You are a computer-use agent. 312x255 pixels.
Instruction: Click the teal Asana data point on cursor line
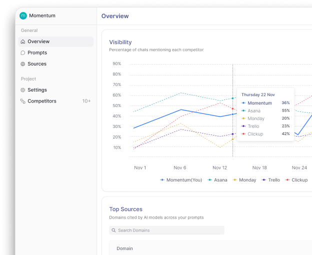tap(232, 98)
